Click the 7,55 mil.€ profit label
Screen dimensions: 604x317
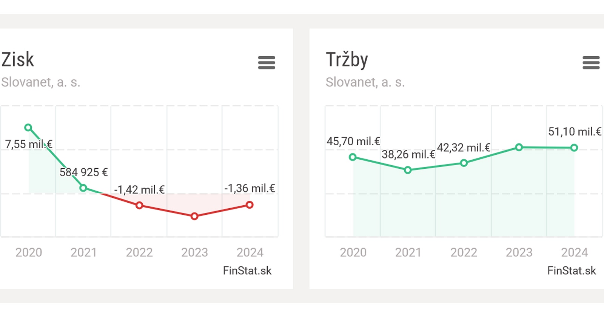[29, 144]
